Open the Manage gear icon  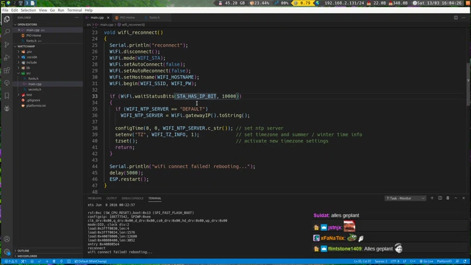7,252
